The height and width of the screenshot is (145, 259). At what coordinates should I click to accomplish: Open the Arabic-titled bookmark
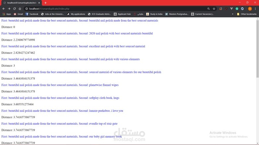[138, 14]
